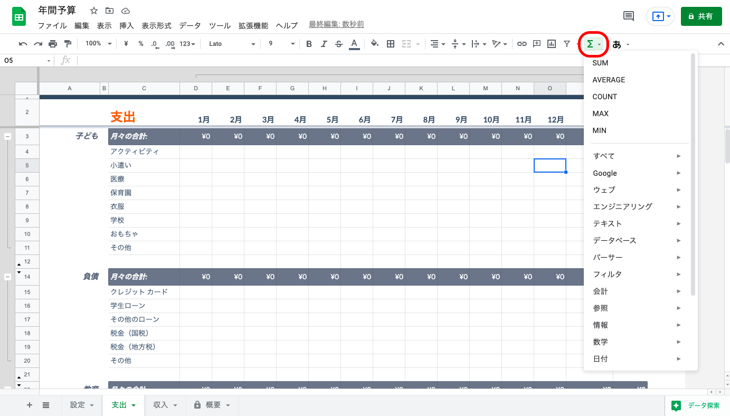The width and height of the screenshot is (730, 416).
Task: Switch to the 収入 sheet tab
Action: (165, 405)
